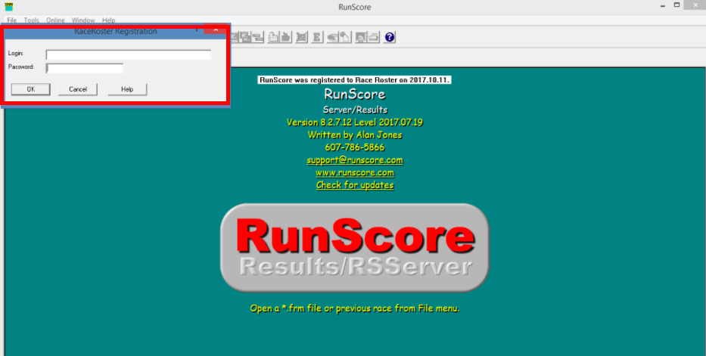Open the File menu
706x356 pixels.
[12, 20]
